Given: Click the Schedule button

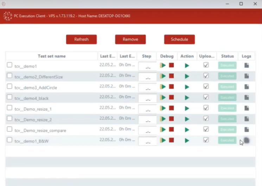Looking at the screenshot, I should pos(179,39).
